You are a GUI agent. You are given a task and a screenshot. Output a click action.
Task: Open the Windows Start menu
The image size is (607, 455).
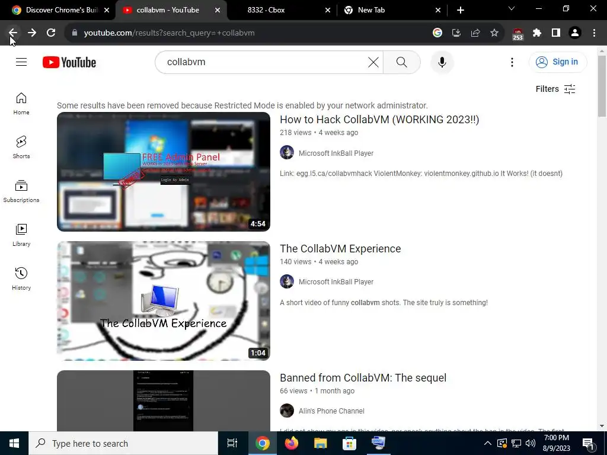point(14,443)
